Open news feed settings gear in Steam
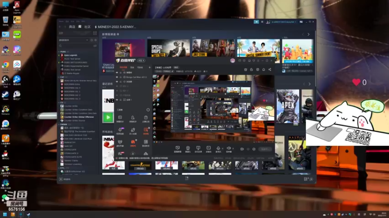Screen dimensions: 389x218 tap(118, 34)
